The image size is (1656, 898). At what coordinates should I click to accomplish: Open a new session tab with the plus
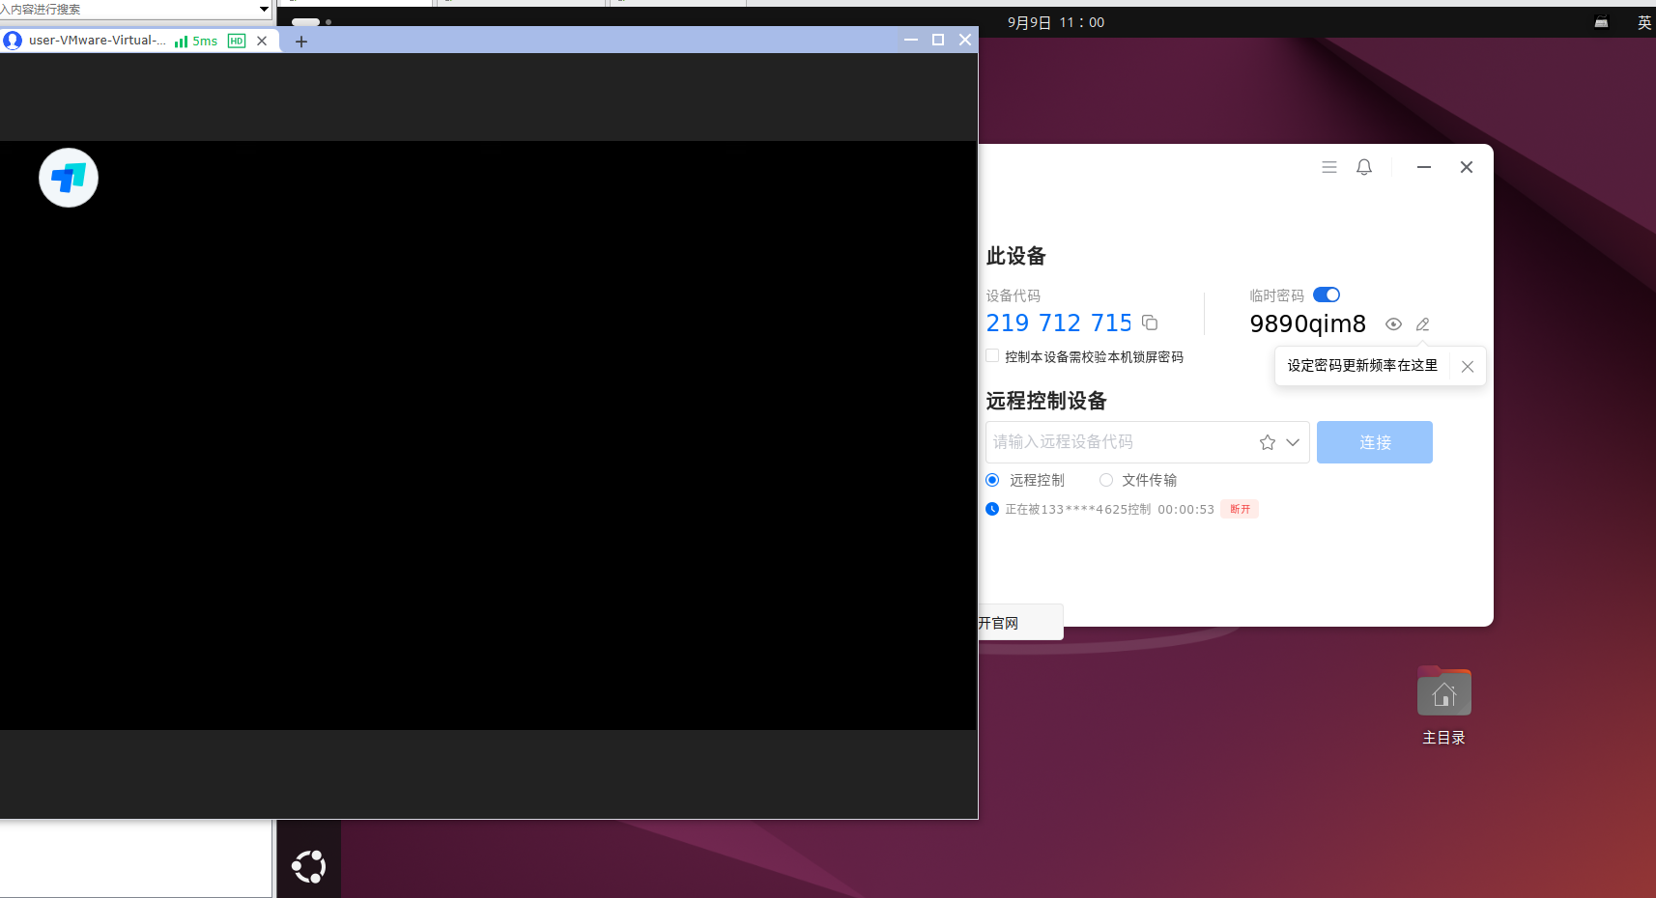tap(300, 42)
